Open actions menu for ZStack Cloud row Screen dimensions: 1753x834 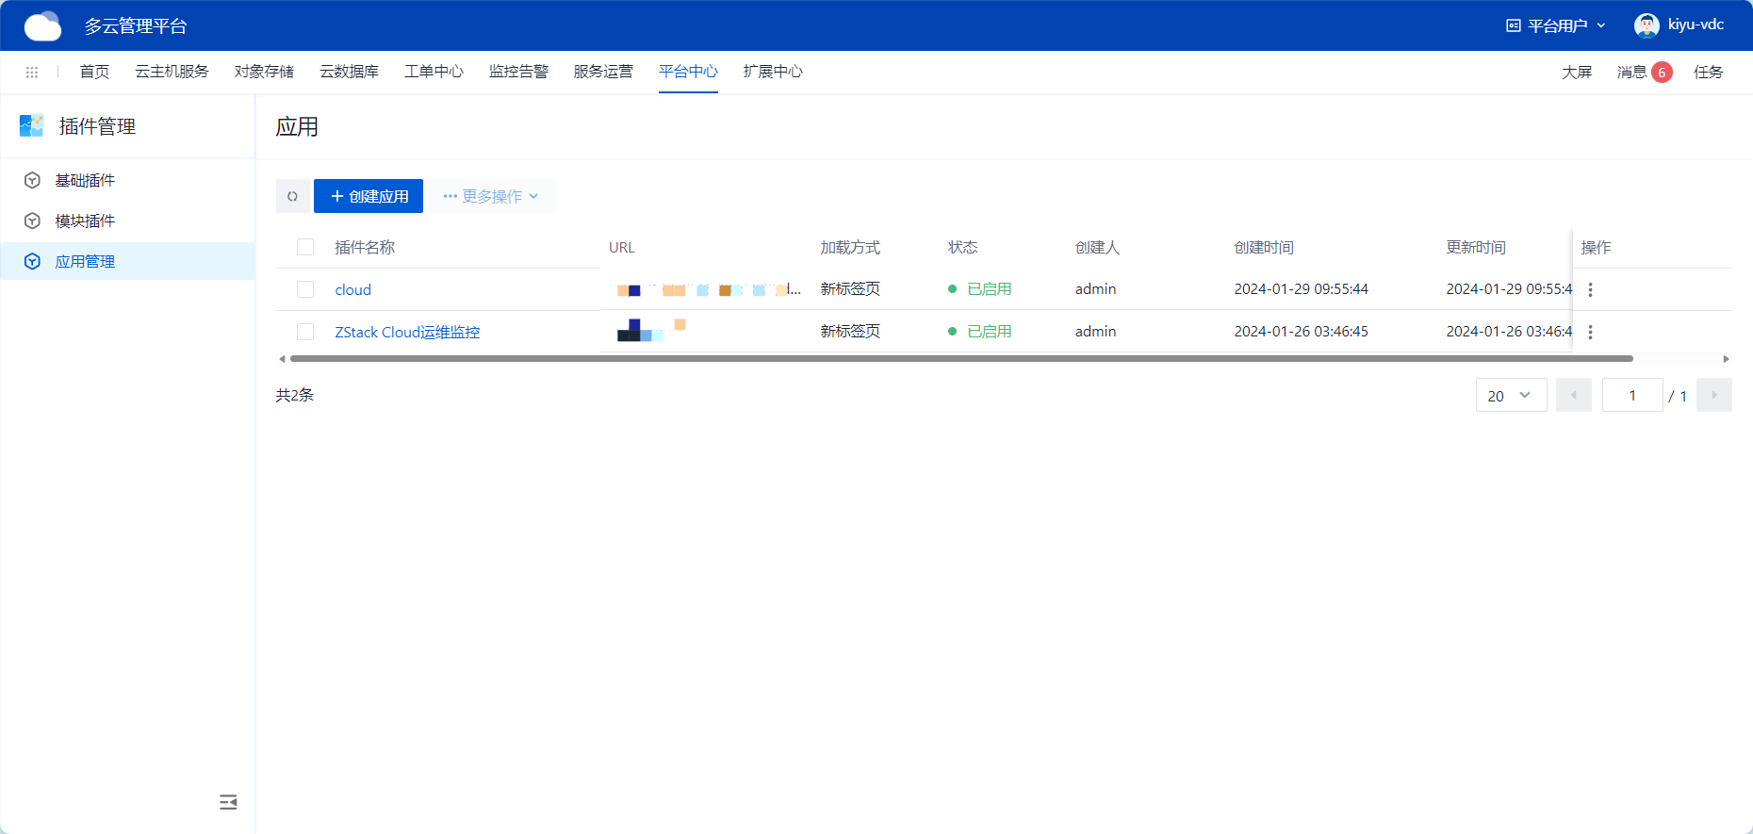[x=1590, y=333]
